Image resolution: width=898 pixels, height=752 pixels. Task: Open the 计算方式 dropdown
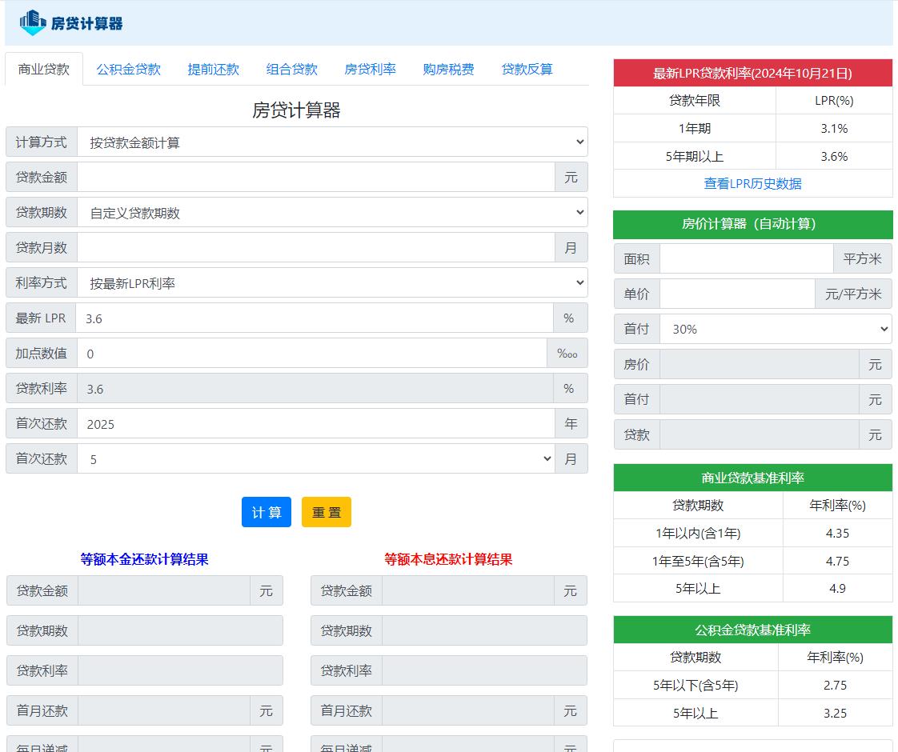332,142
